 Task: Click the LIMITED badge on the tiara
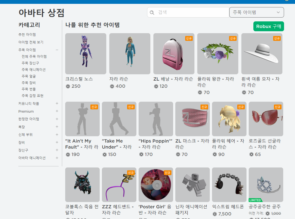click(255, 200)
